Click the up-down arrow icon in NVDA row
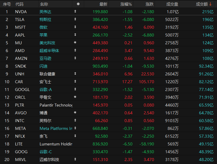Viewport: 217px width, 164px height. [x=75, y=11]
